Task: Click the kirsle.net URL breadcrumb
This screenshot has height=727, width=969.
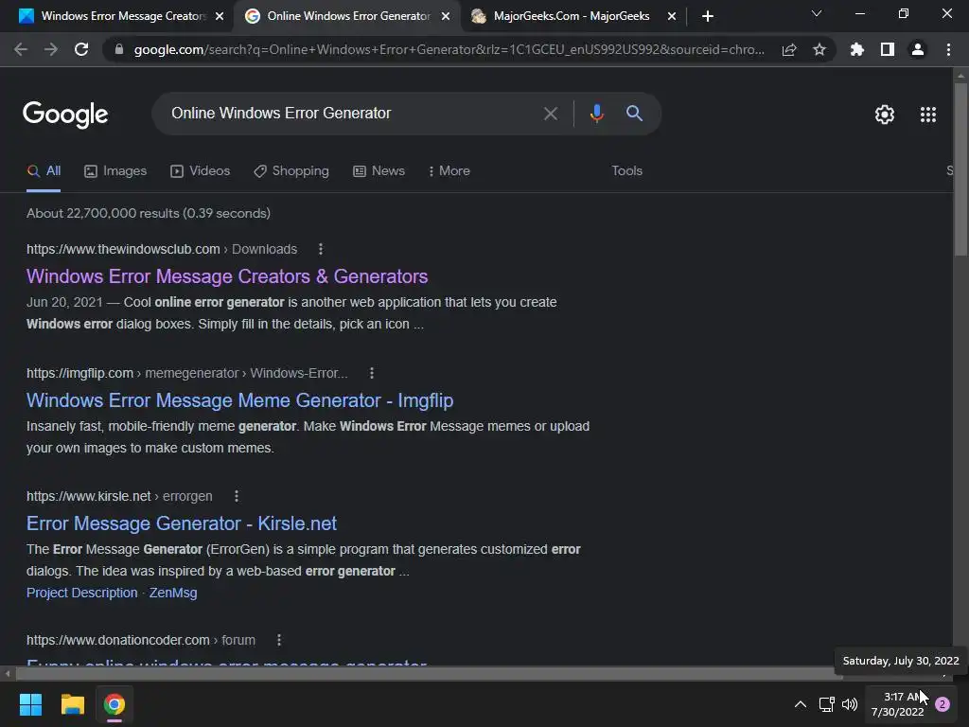Action: click(119, 496)
